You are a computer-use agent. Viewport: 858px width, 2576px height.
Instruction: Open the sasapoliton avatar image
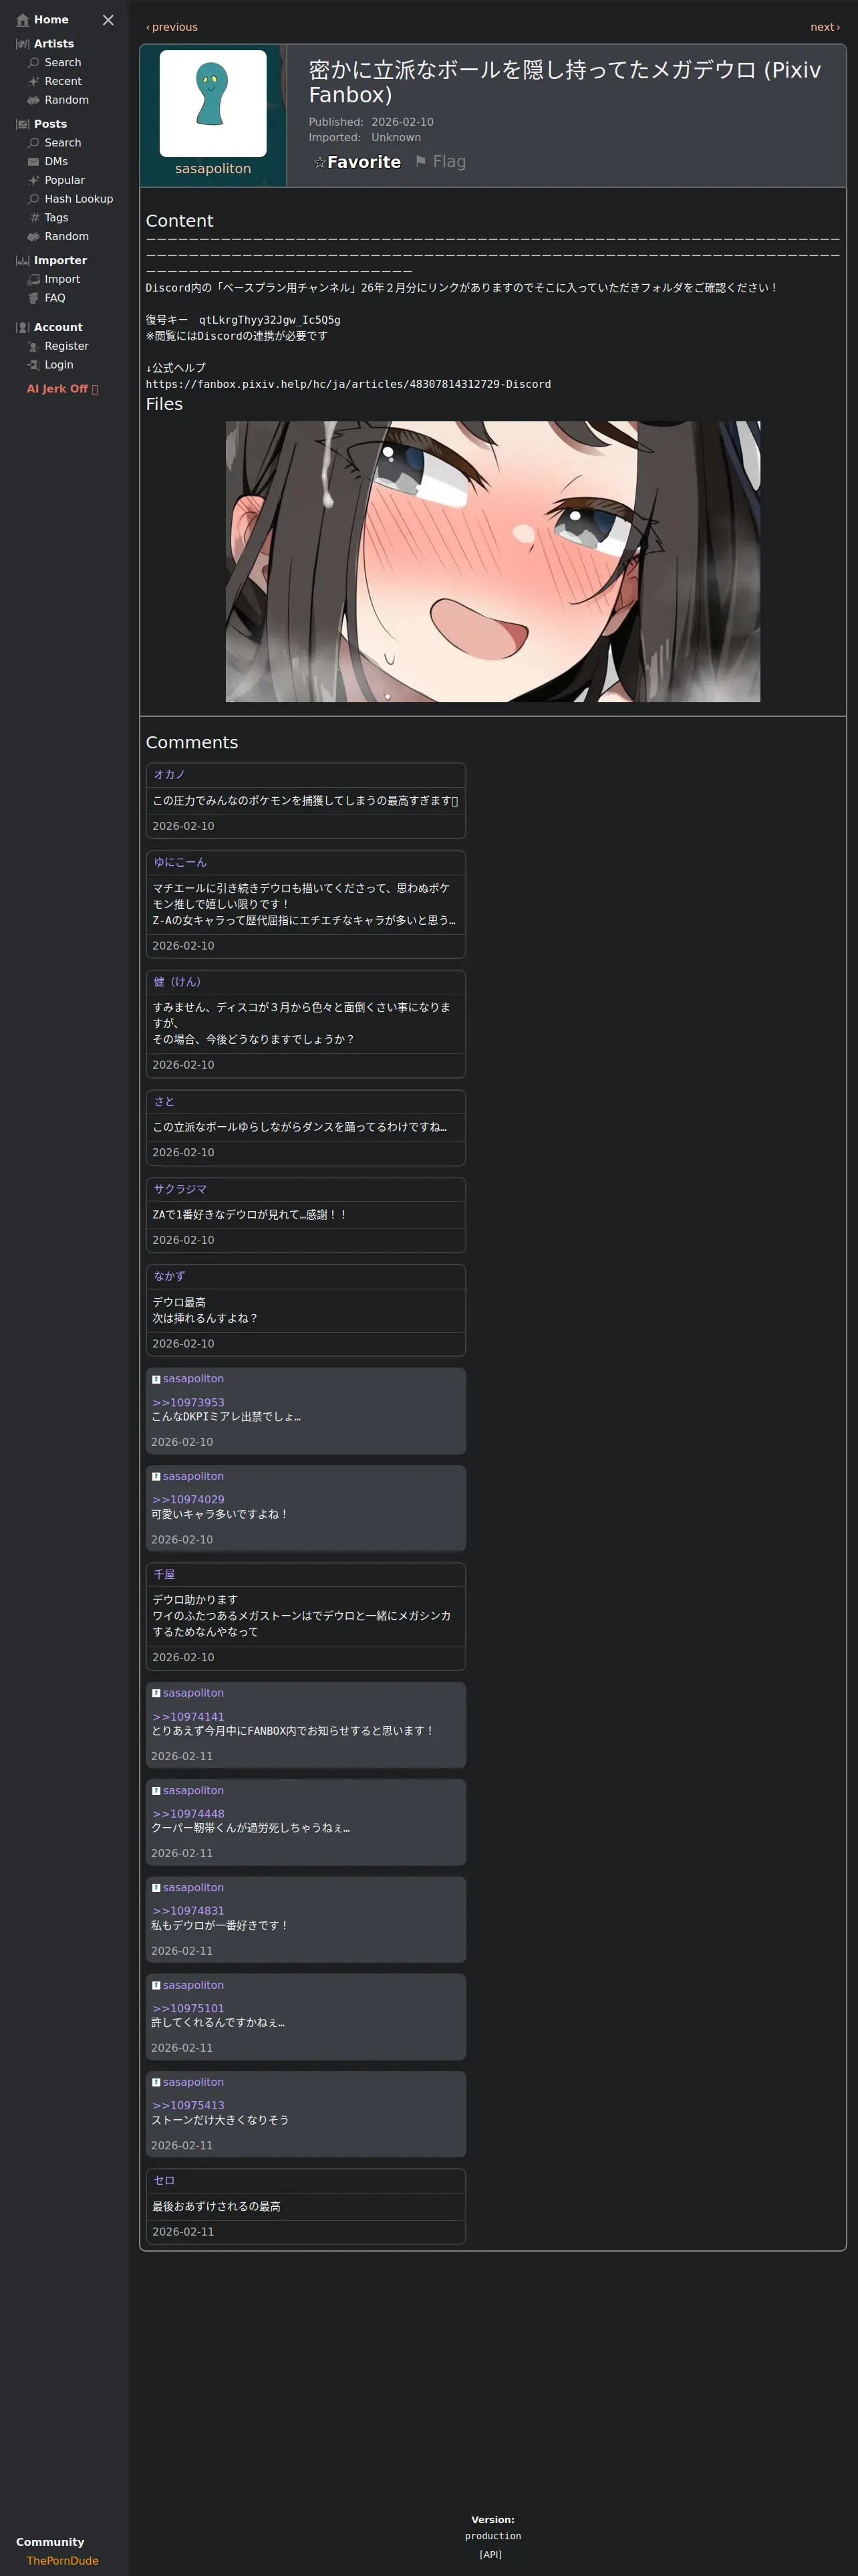[x=212, y=103]
